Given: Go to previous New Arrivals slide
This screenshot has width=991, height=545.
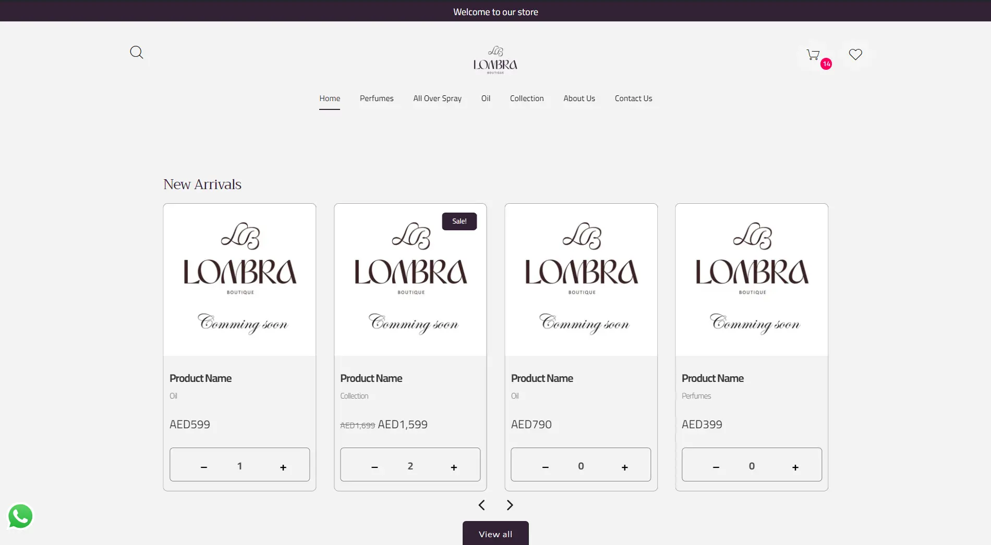Looking at the screenshot, I should [x=481, y=505].
